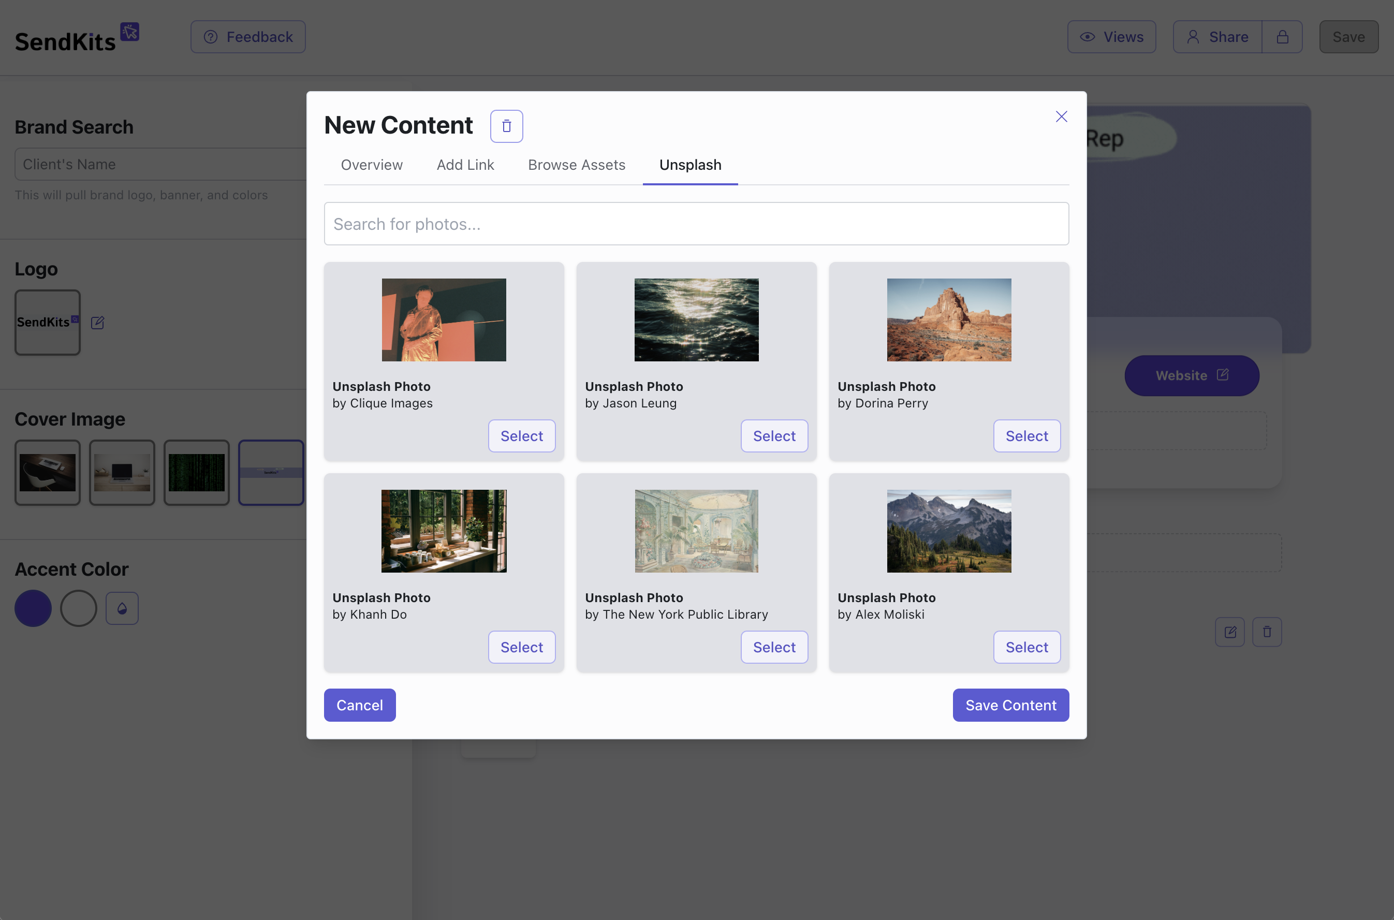This screenshot has width=1394, height=920.
Task: Click the lock icon next to Share
Action: point(1283,37)
